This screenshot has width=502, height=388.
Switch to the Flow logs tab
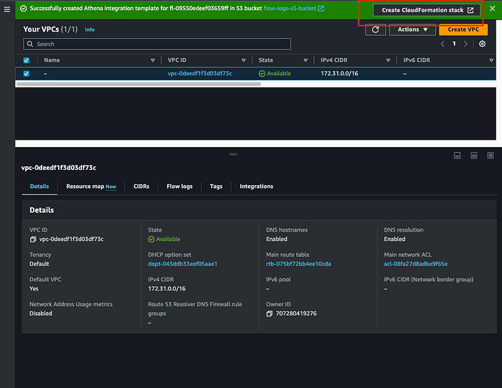click(x=179, y=186)
